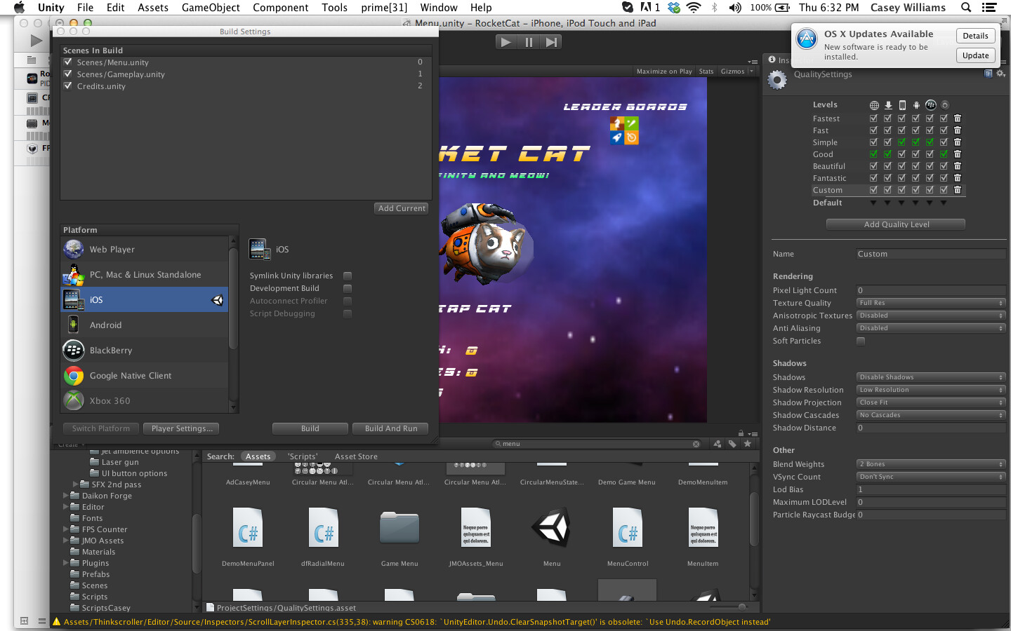Open the Component menu
Image resolution: width=1011 pixels, height=631 pixels.
coord(281,8)
